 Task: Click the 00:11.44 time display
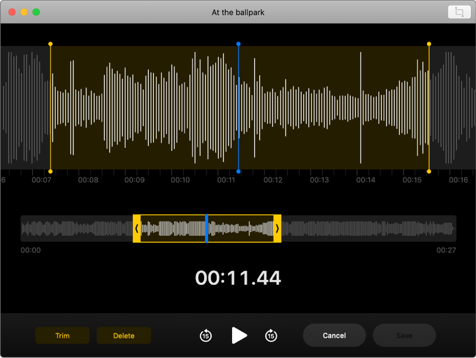coord(238,278)
